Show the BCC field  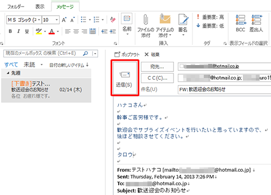click(241, 23)
